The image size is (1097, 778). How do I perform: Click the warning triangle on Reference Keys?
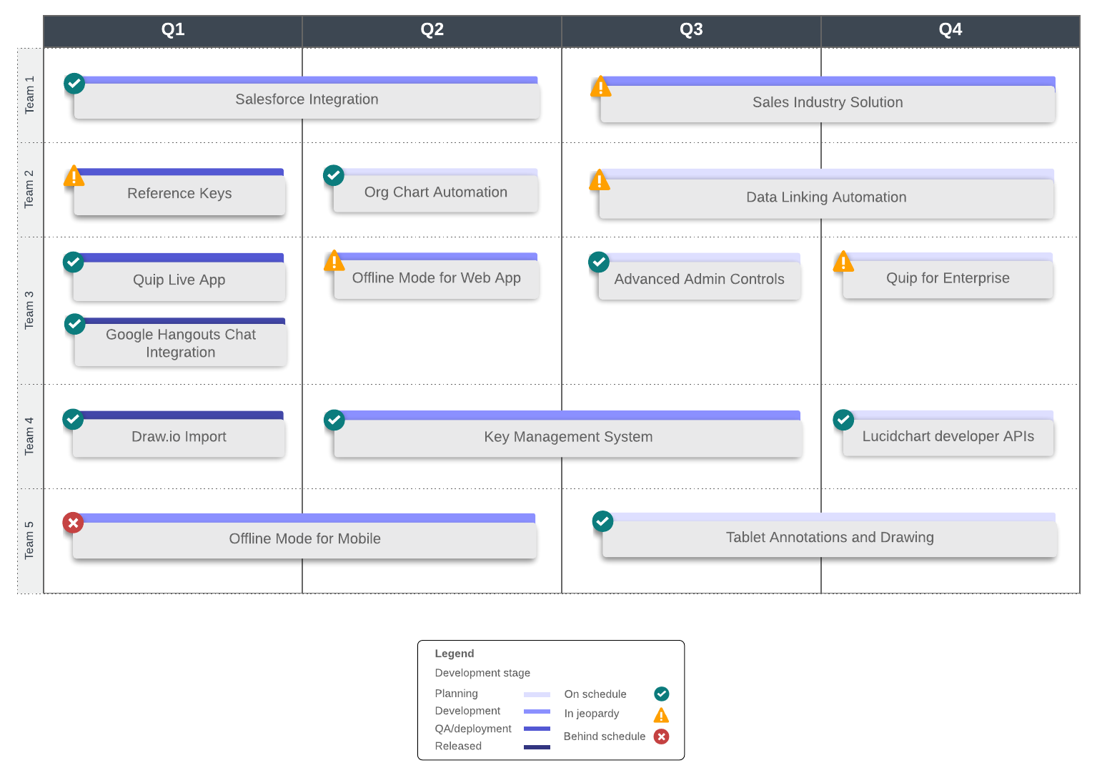pyautogui.click(x=74, y=176)
